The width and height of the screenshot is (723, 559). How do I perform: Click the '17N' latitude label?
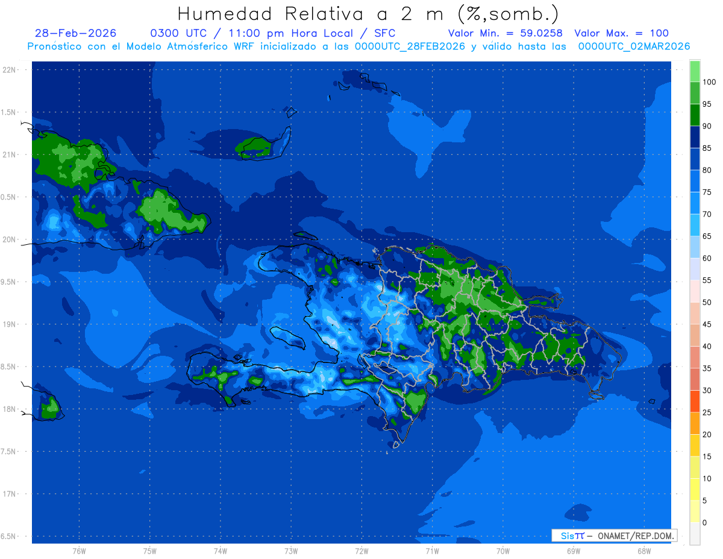coord(9,494)
